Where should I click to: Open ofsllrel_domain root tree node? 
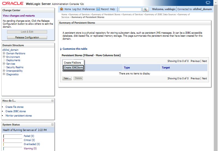[10, 50]
